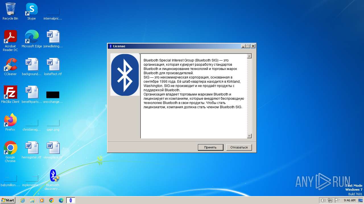Select the joinedlisting… Word document
Image resolution: width=364 pixels, height=204 pixels.
[53, 39]
